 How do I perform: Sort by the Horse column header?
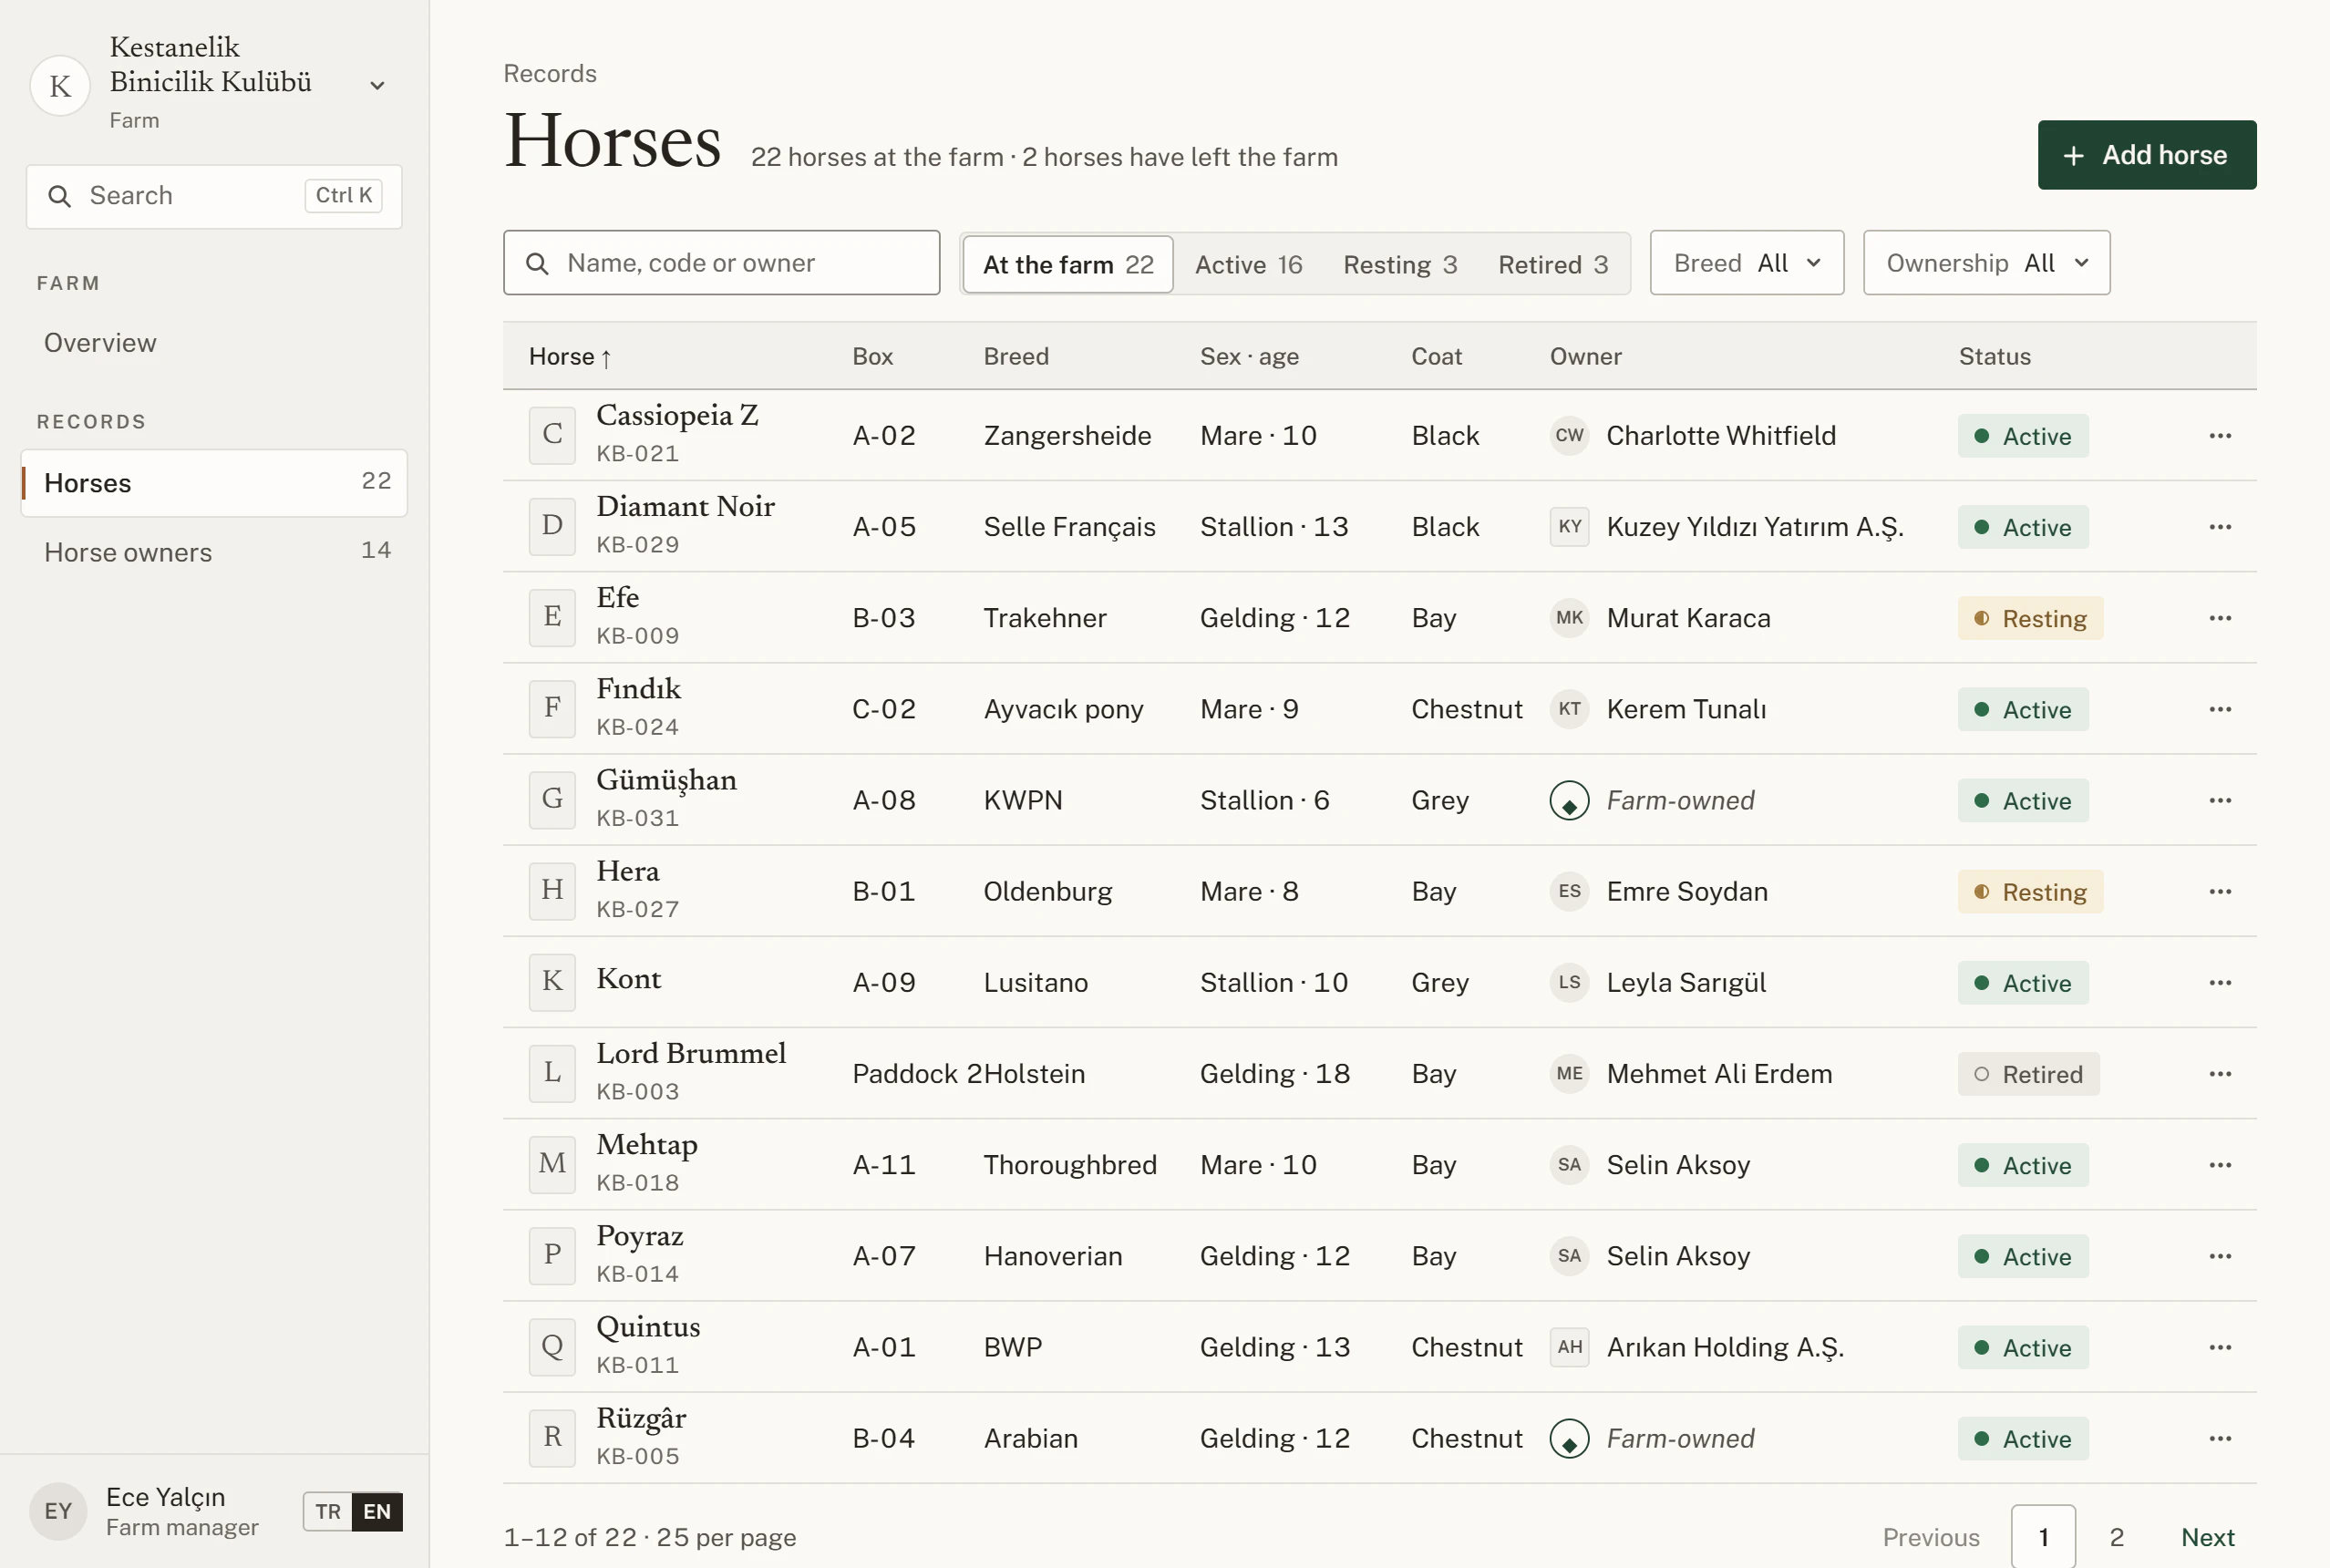coord(570,357)
